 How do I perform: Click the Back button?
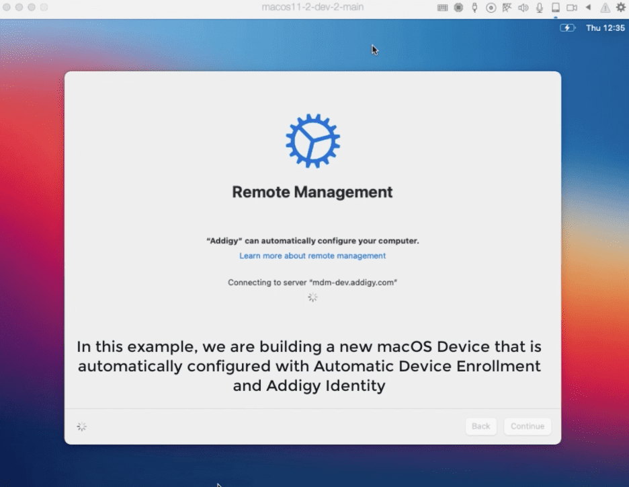pyautogui.click(x=481, y=426)
